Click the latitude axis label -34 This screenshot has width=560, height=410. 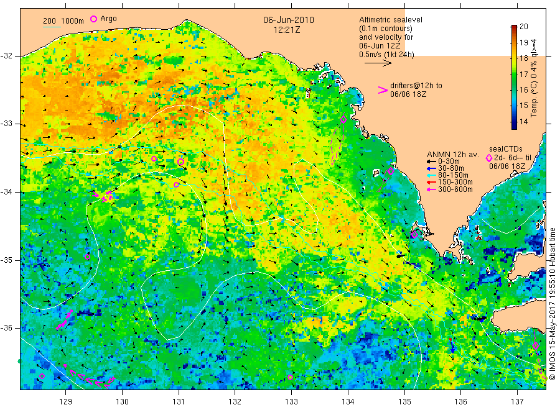click(x=6, y=192)
